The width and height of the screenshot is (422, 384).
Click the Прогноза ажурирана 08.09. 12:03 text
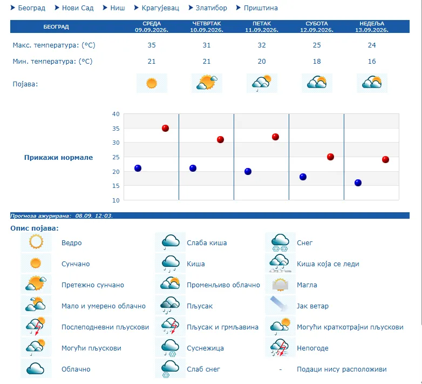(x=62, y=215)
